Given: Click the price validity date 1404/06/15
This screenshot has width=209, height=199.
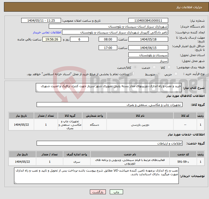Looking at the screenshot, I should point(148,48).
